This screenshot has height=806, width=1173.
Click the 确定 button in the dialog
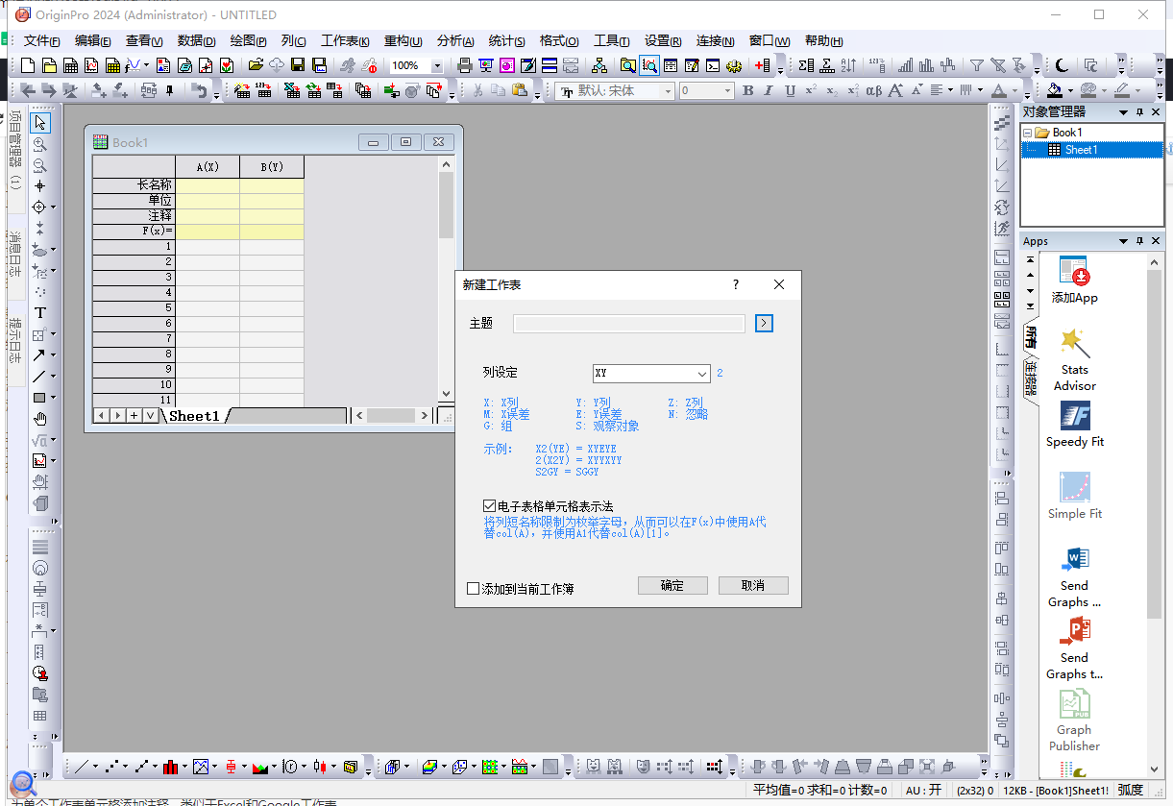point(672,586)
